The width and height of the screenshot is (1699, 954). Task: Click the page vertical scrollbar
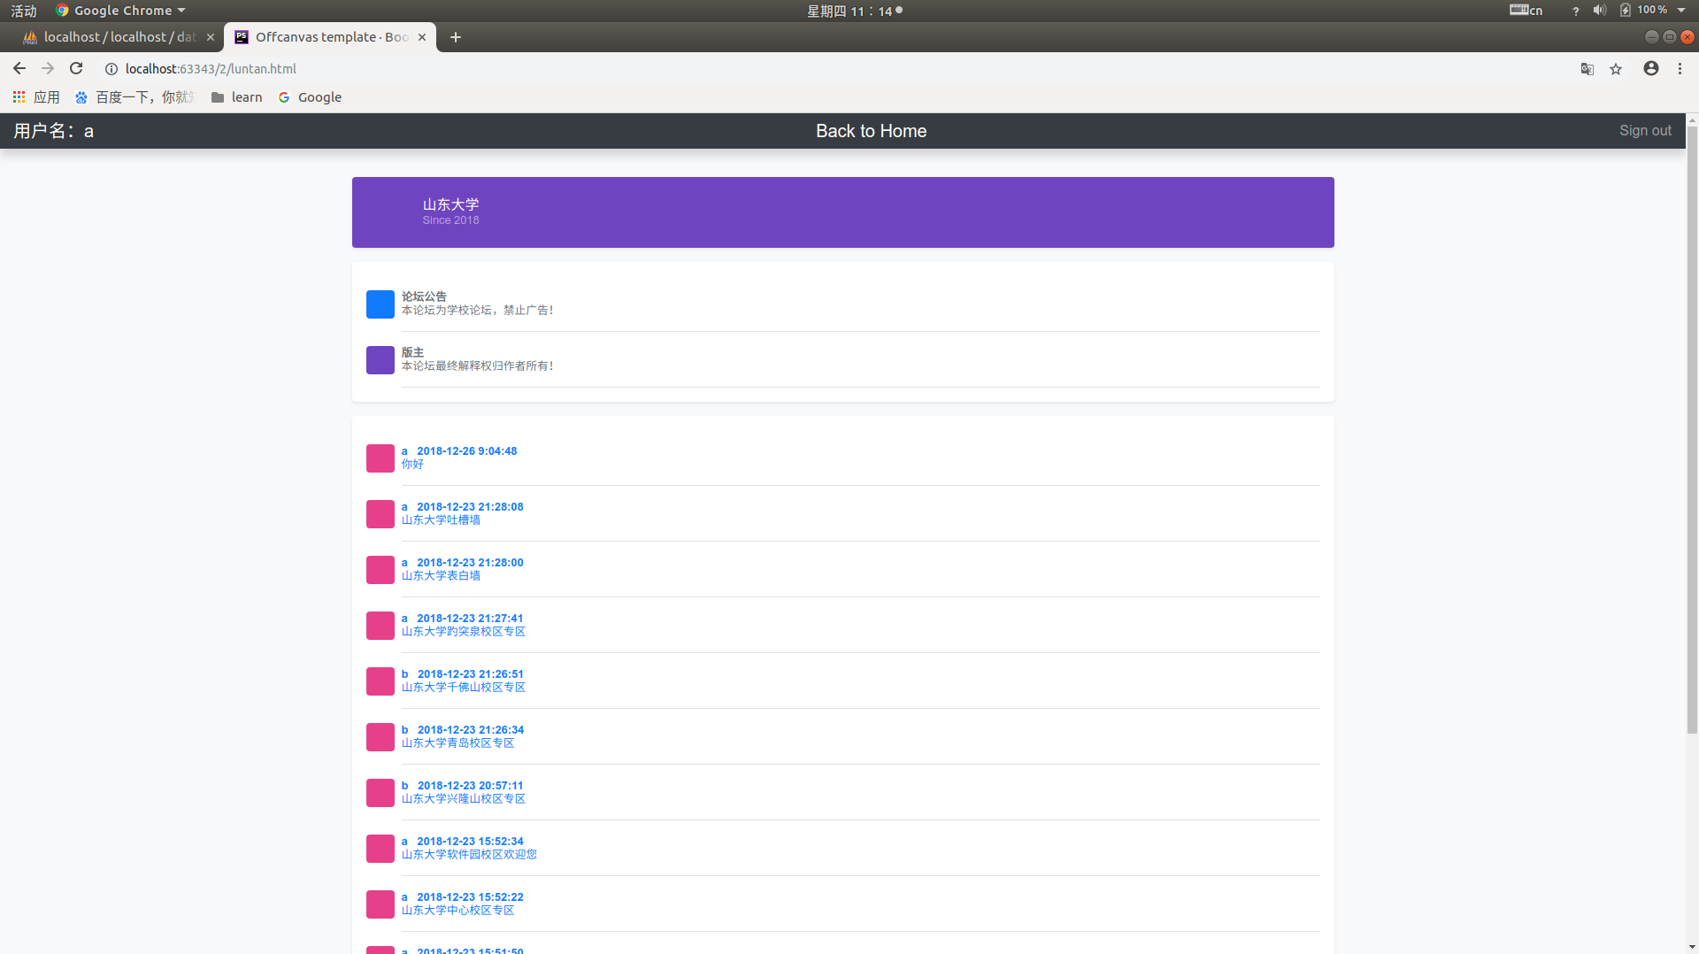1692,429
